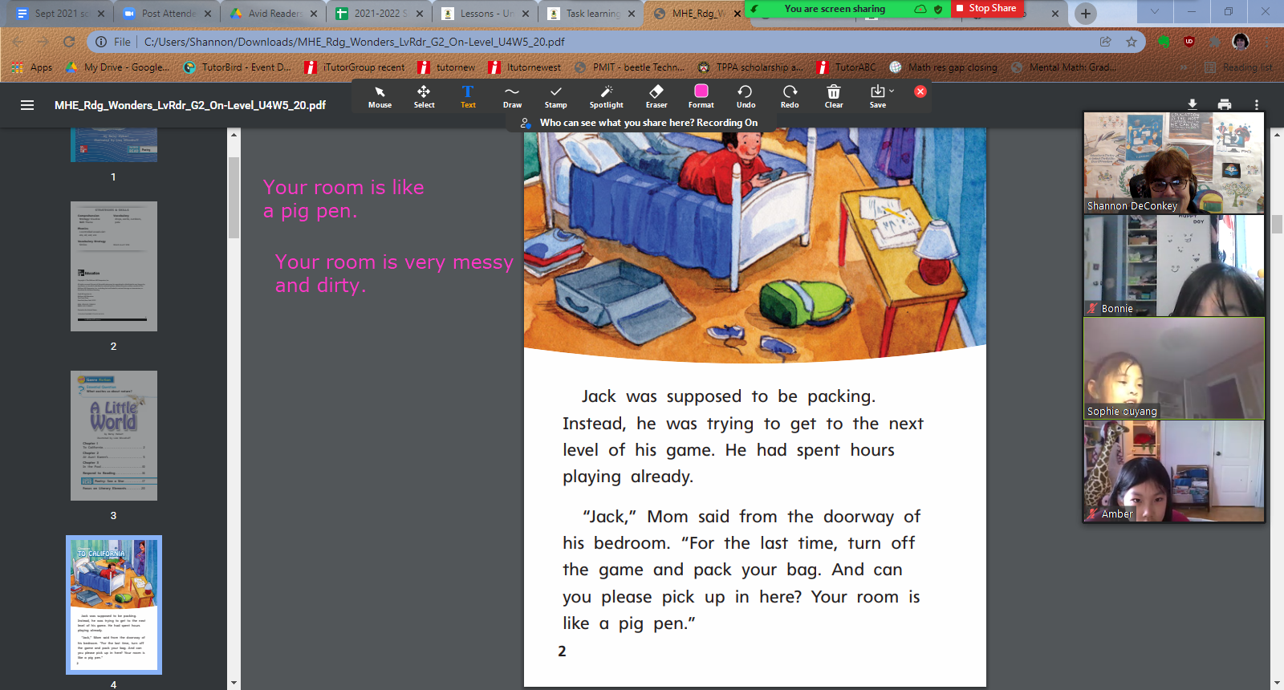Switch to Sept 2021 tab
1284x690 pixels.
click(x=56, y=14)
